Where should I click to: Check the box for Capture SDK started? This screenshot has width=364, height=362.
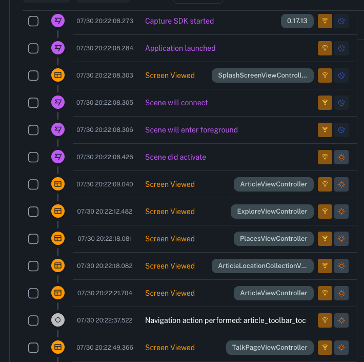pos(33,21)
